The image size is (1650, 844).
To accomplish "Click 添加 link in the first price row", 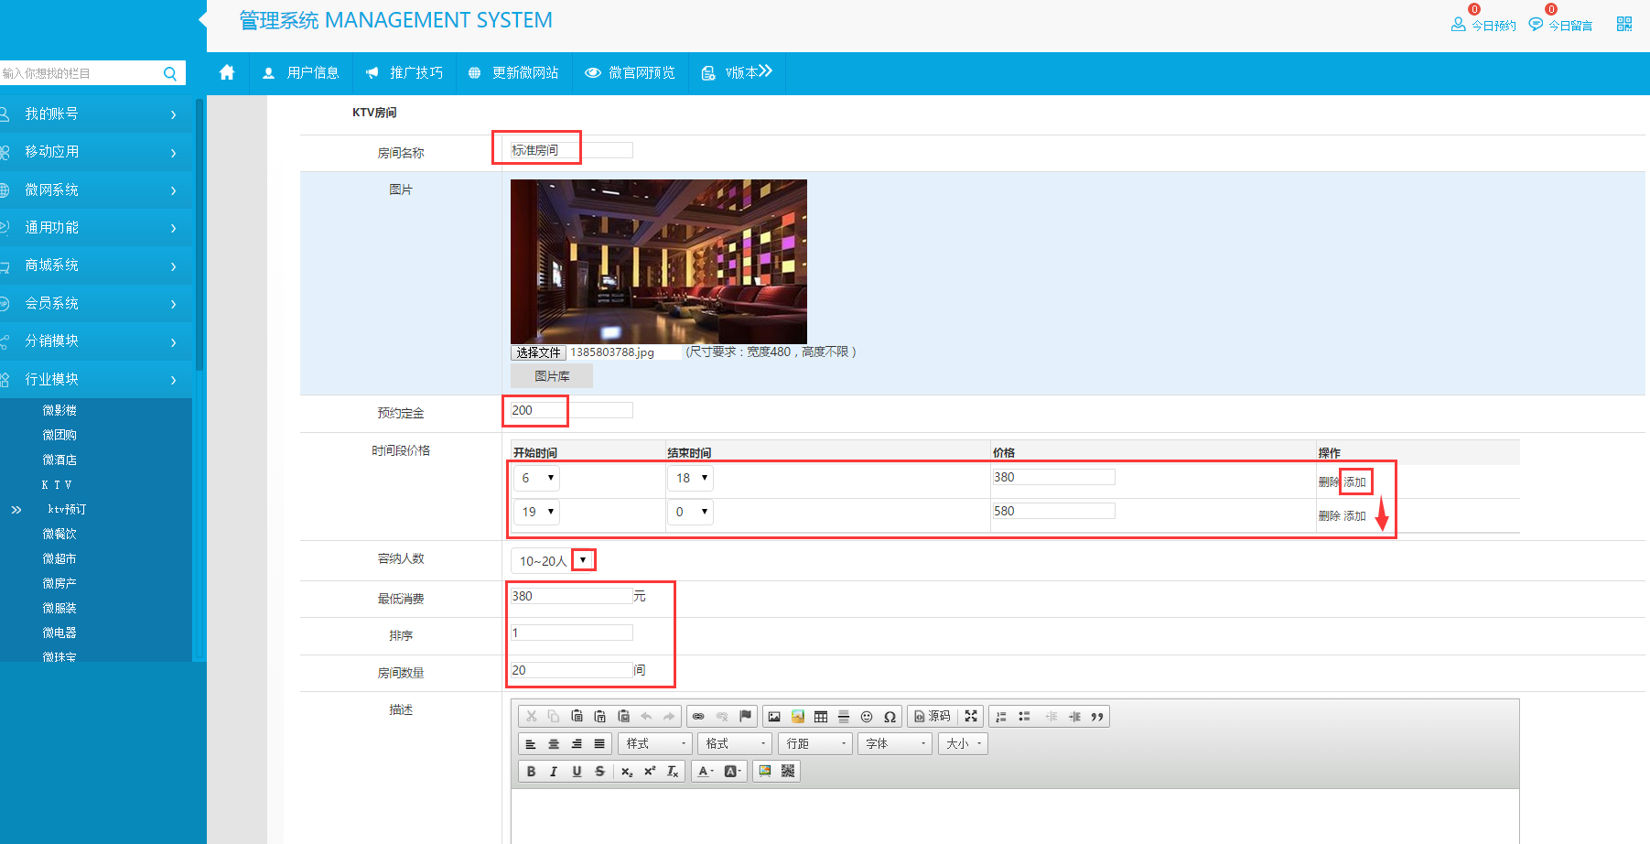I will click(1354, 482).
